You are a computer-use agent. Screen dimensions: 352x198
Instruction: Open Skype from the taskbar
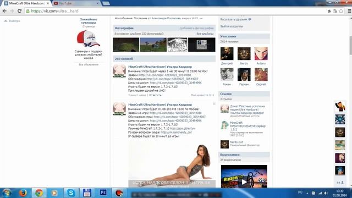71,193
